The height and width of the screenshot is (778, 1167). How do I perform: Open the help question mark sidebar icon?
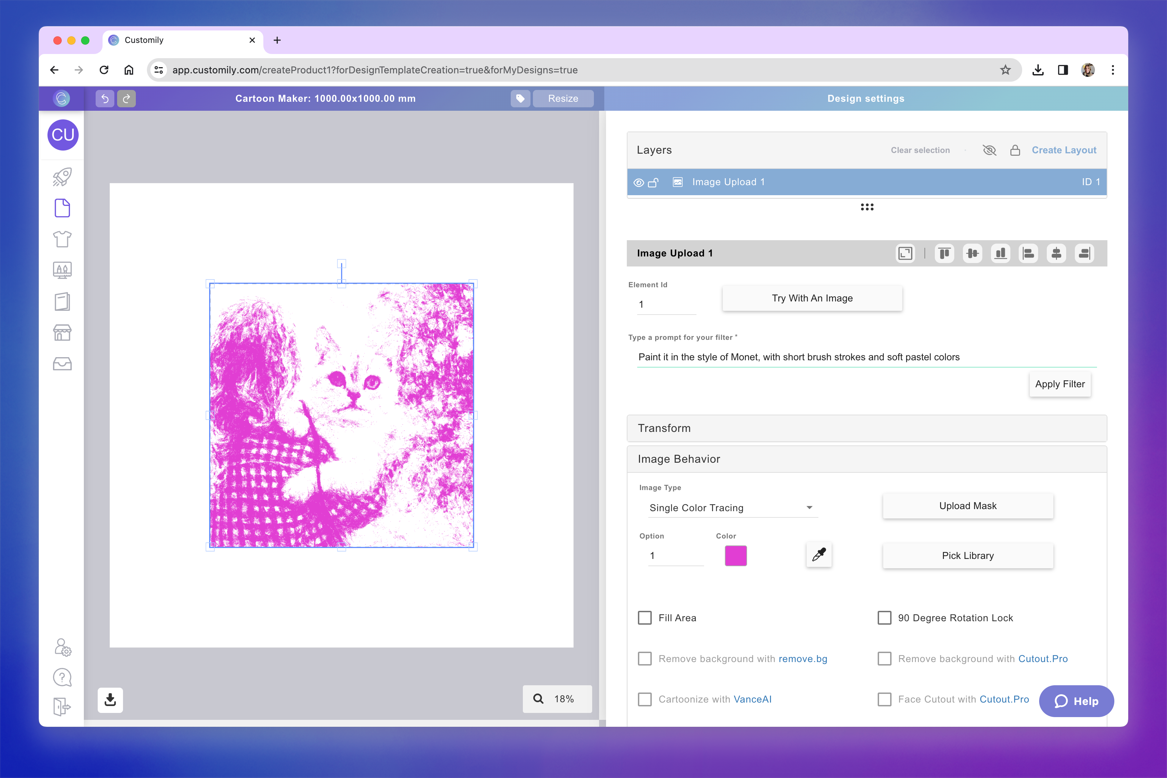[x=62, y=677]
